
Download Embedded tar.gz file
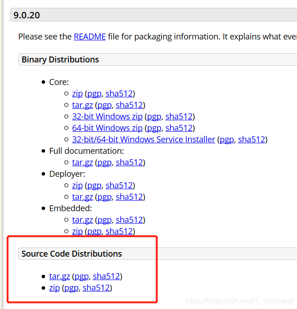pos(82,220)
